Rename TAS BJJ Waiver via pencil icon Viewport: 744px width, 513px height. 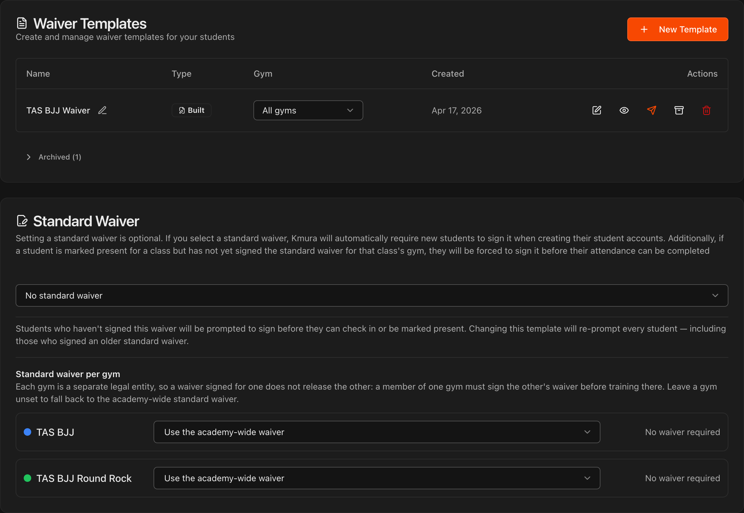[102, 110]
